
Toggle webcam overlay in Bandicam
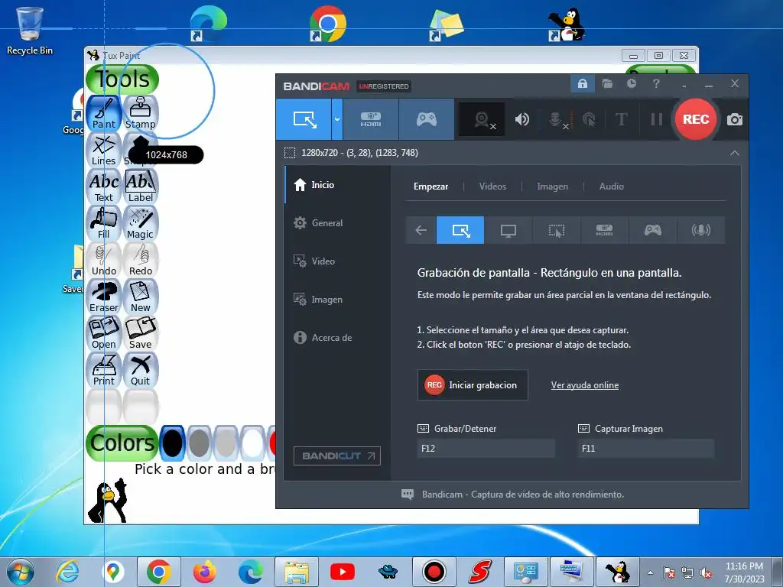click(x=482, y=119)
